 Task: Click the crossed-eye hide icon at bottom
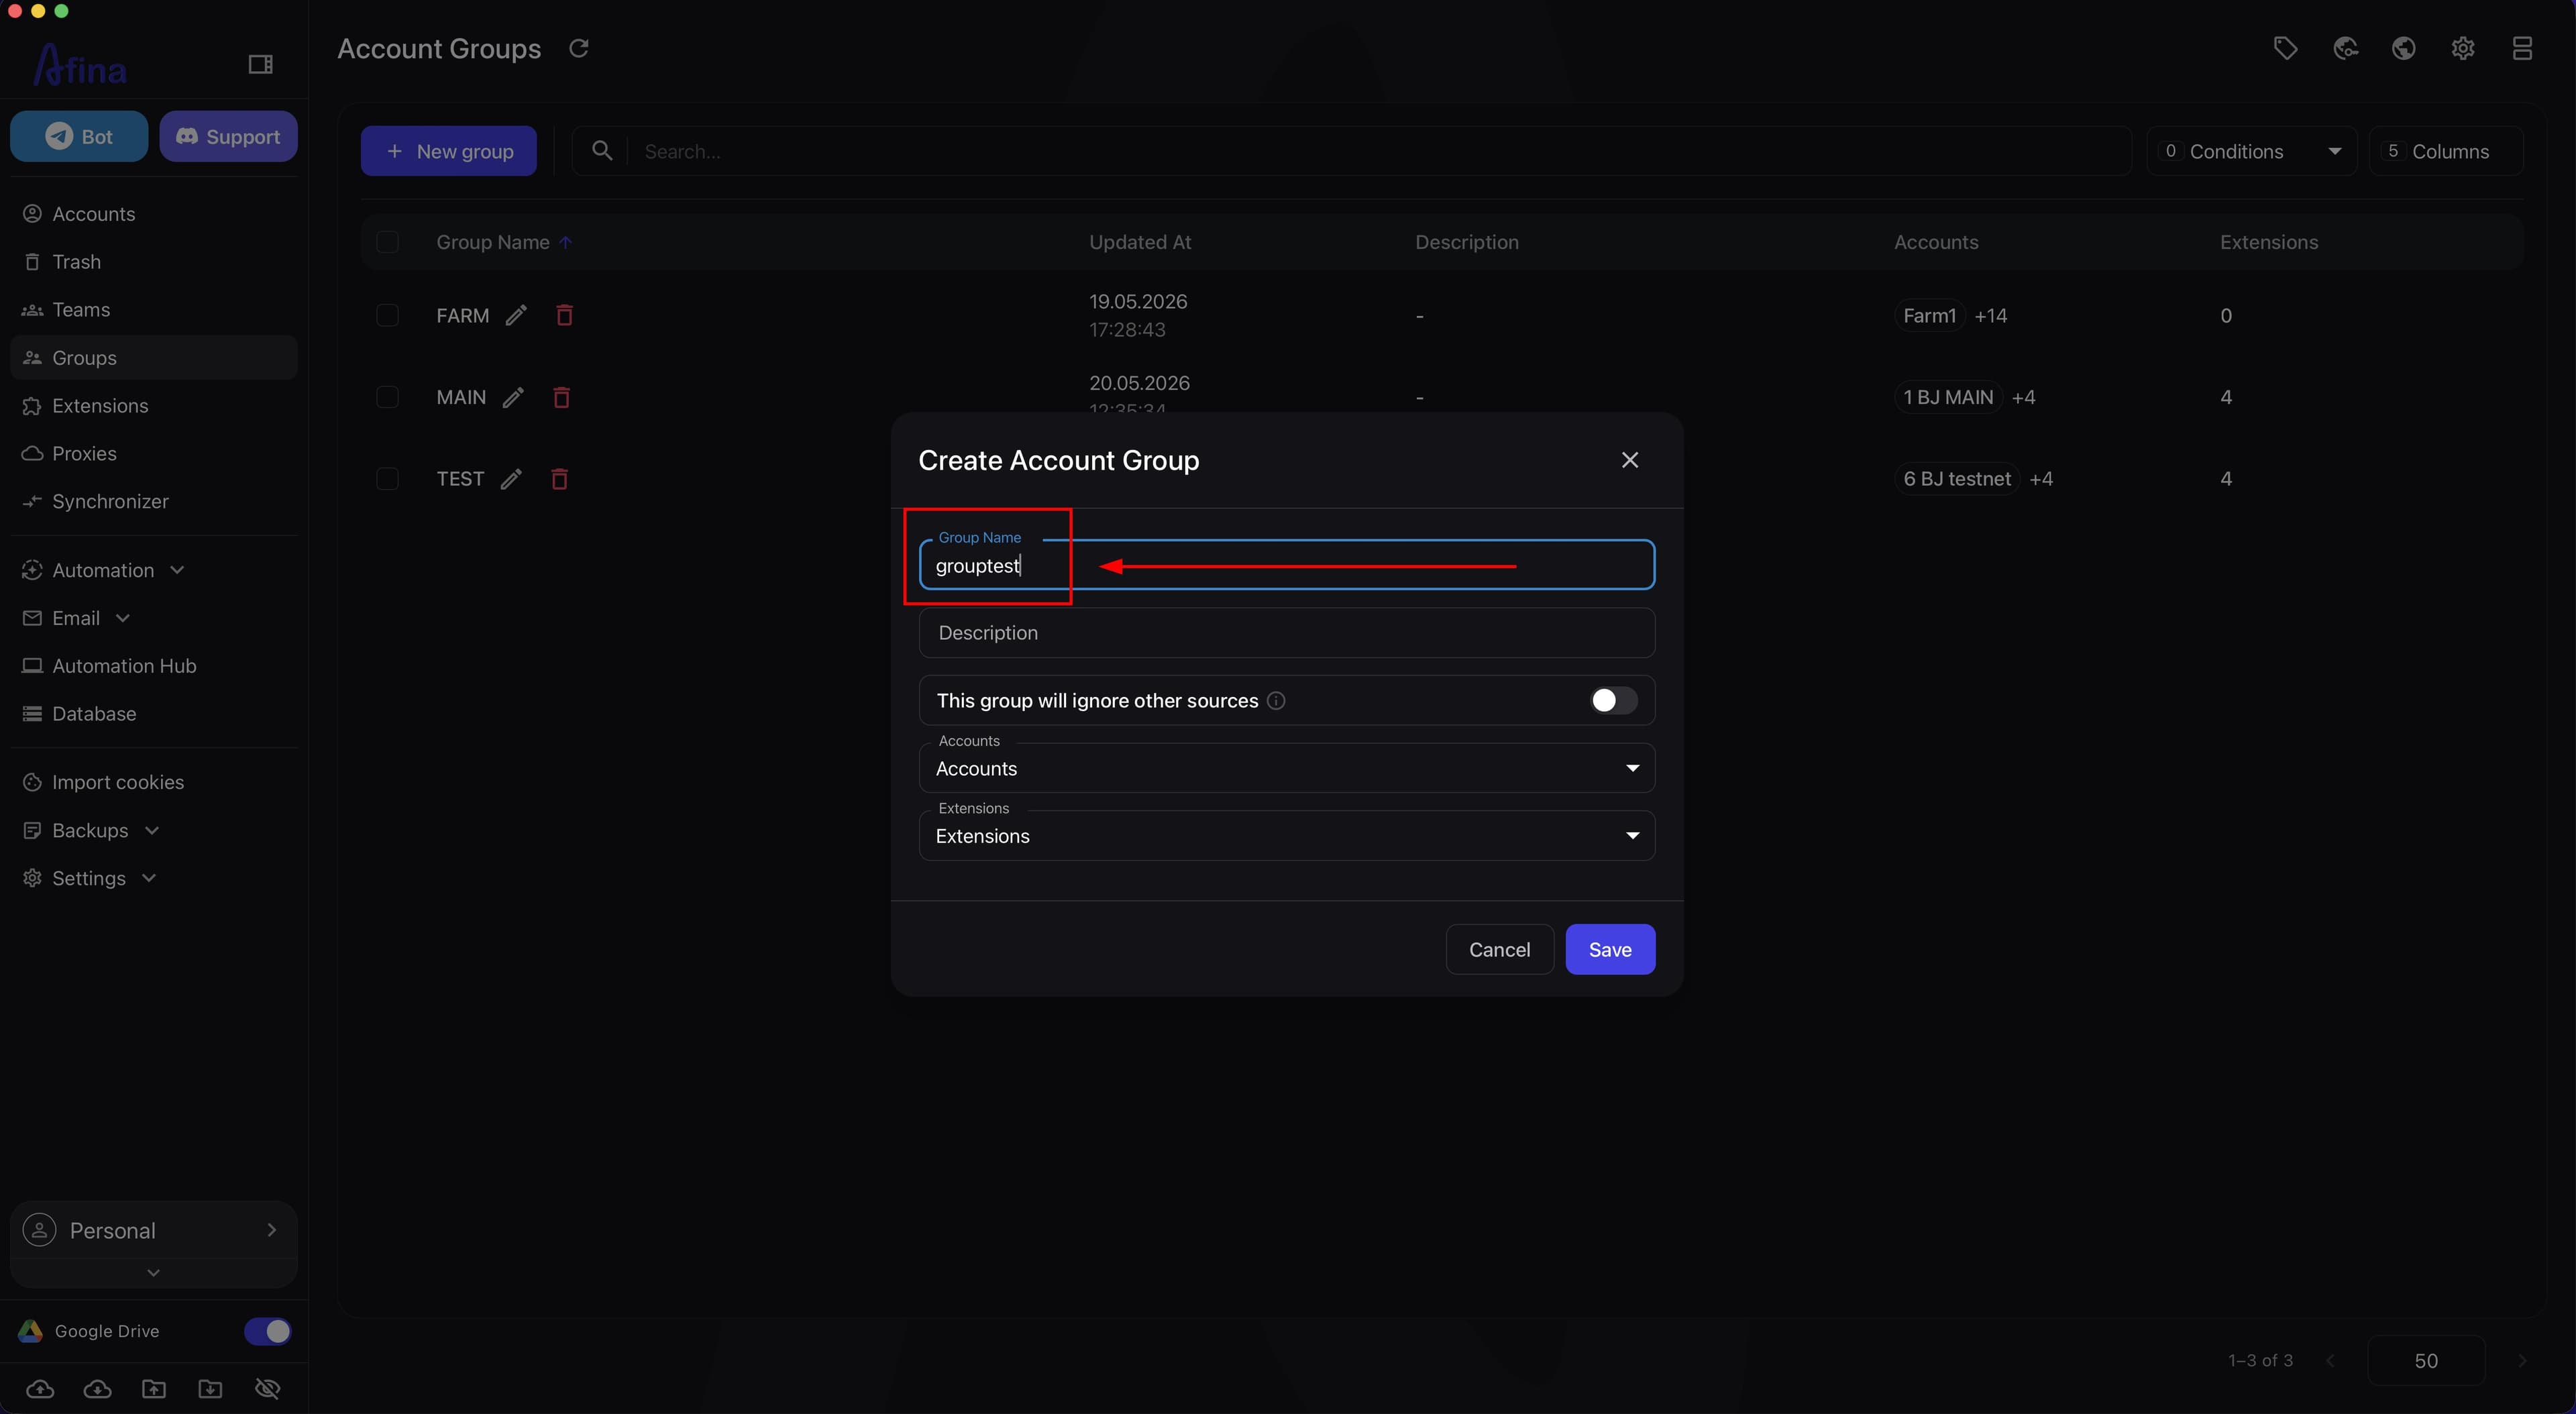(x=267, y=1389)
